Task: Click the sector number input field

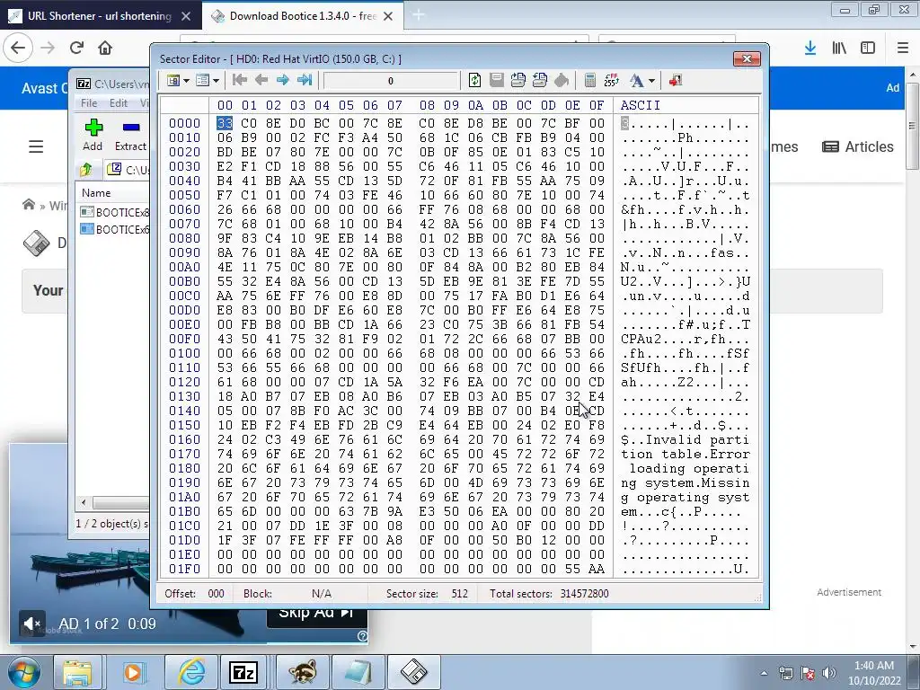Action: point(391,81)
